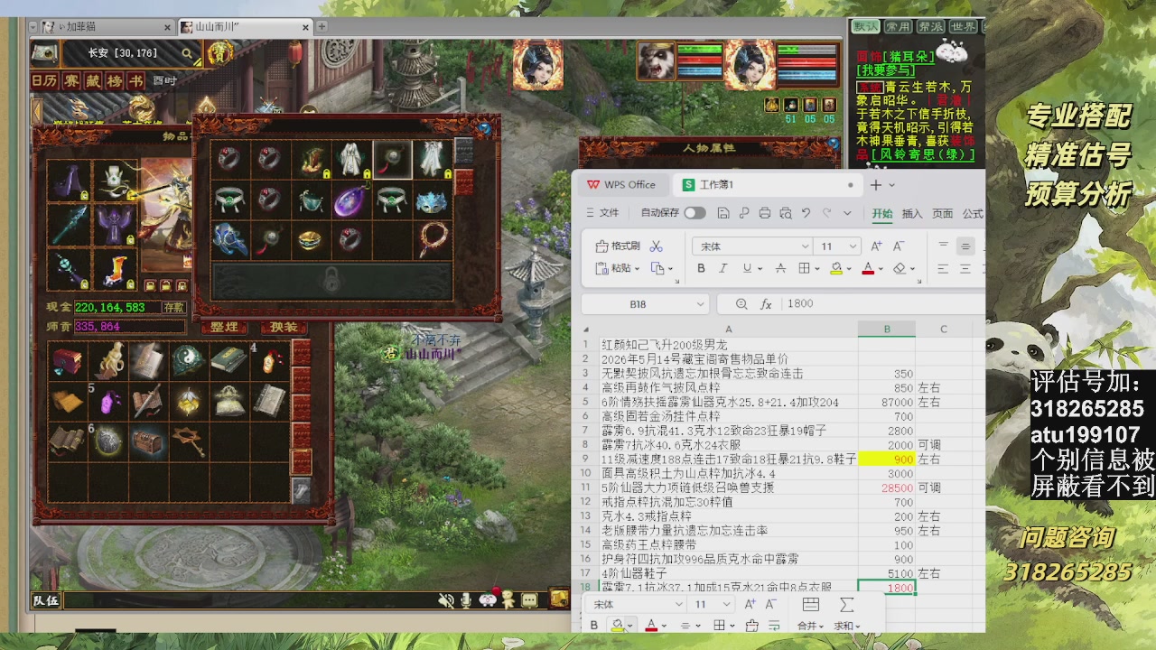Select the blue mask item in equipment grid
This screenshot has width=1156, height=650.
coord(431,200)
